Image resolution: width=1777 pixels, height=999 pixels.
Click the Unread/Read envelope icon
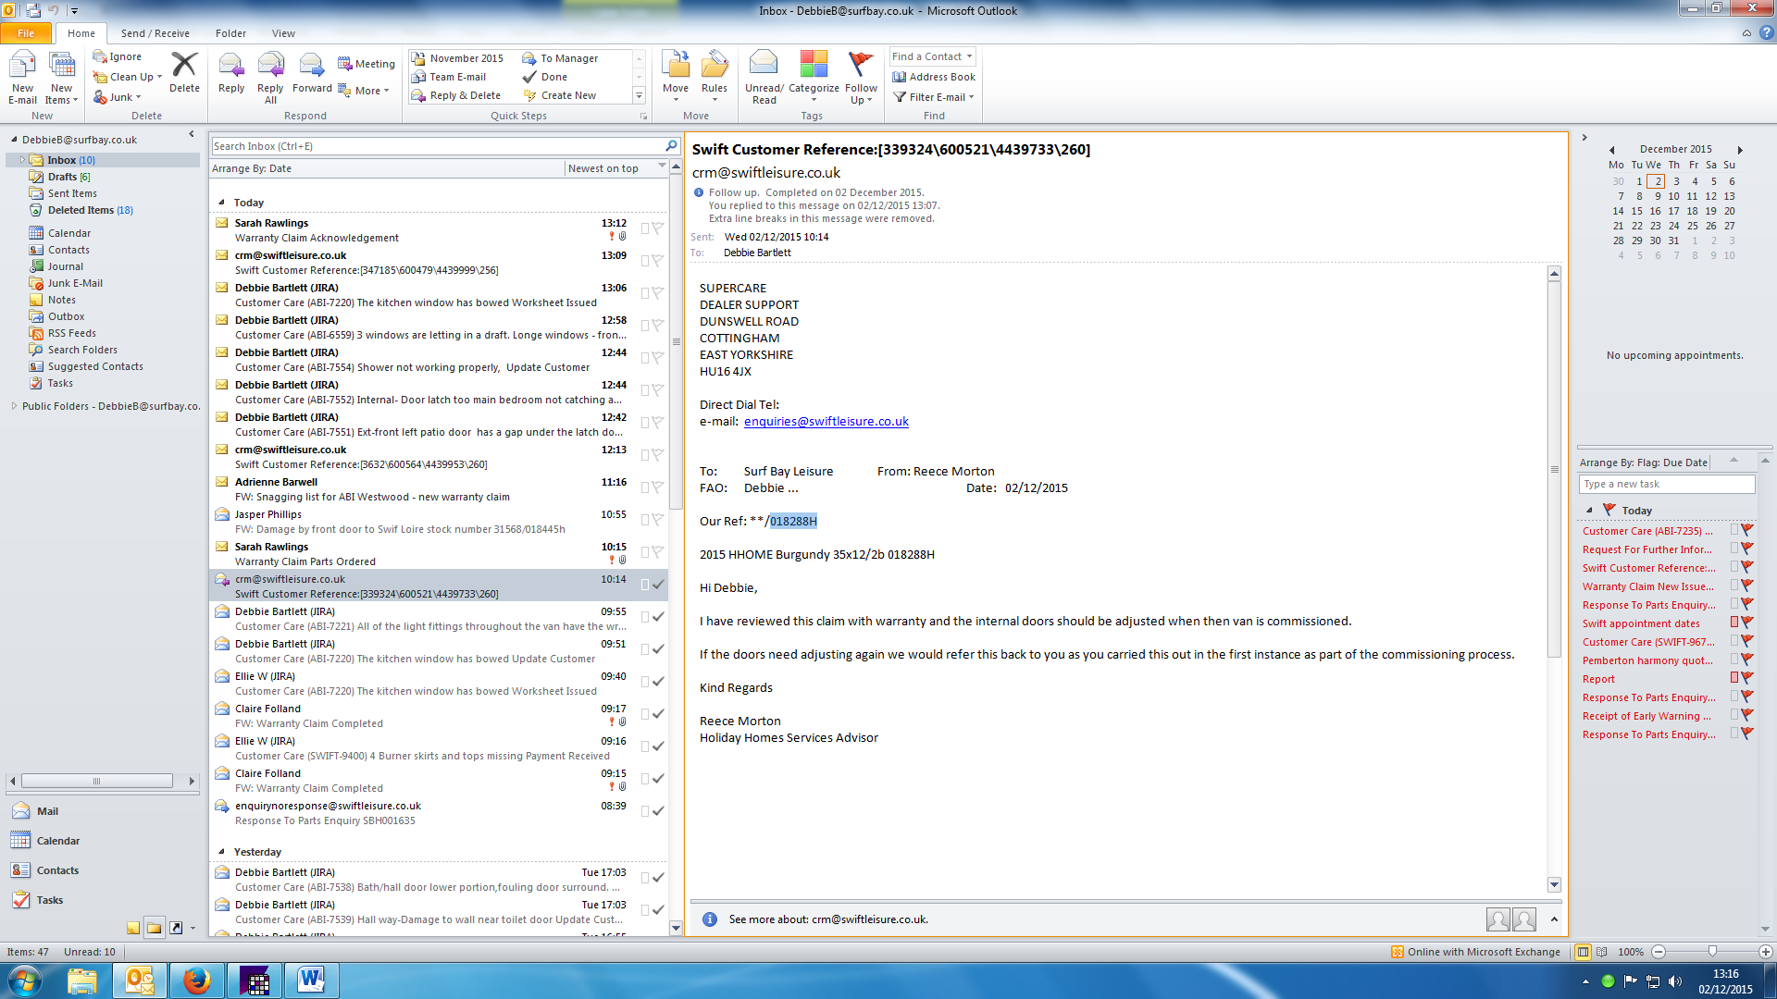coord(764,66)
